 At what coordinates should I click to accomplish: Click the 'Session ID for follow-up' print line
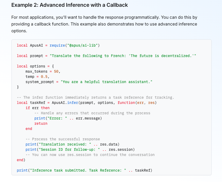point(80,150)
